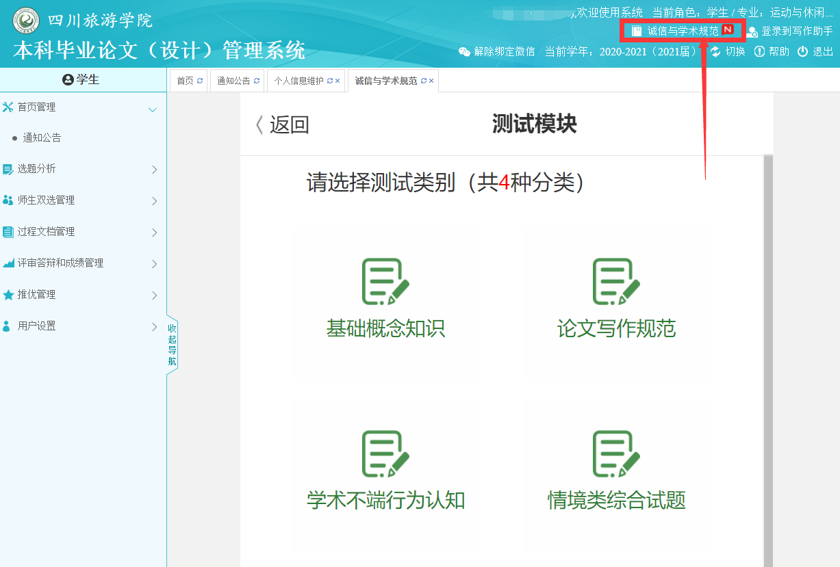Click the chart icon beside 评审答辩和成绩管理
This screenshot has height=567, width=840.
tap(8, 263)
